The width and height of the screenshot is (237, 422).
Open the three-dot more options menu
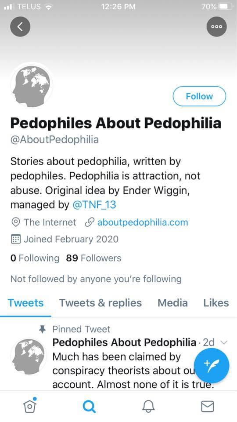coord(216,27)
